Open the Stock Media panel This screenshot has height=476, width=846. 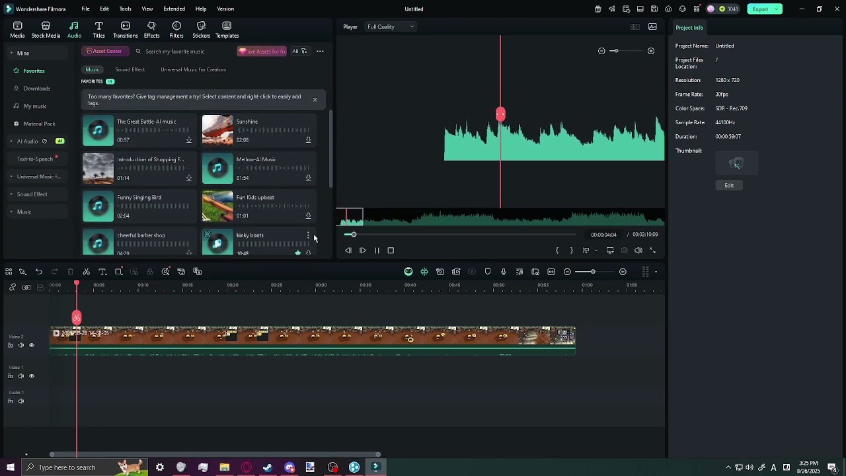46,30
